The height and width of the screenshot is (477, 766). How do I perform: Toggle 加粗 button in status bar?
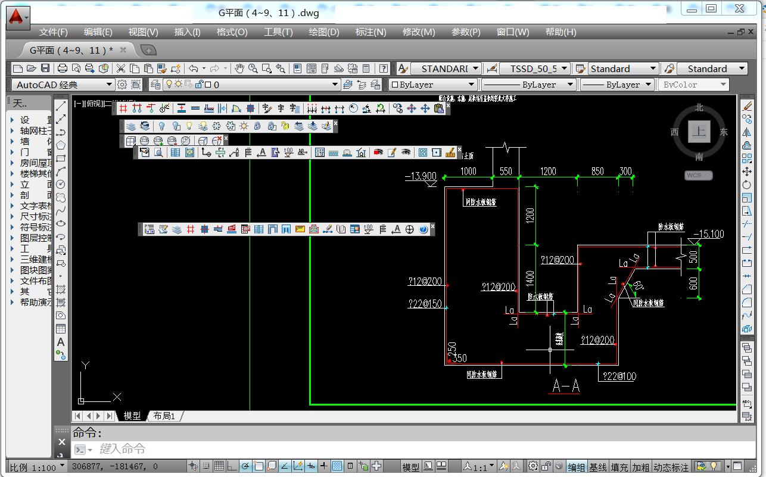click(x=641, y=467)
